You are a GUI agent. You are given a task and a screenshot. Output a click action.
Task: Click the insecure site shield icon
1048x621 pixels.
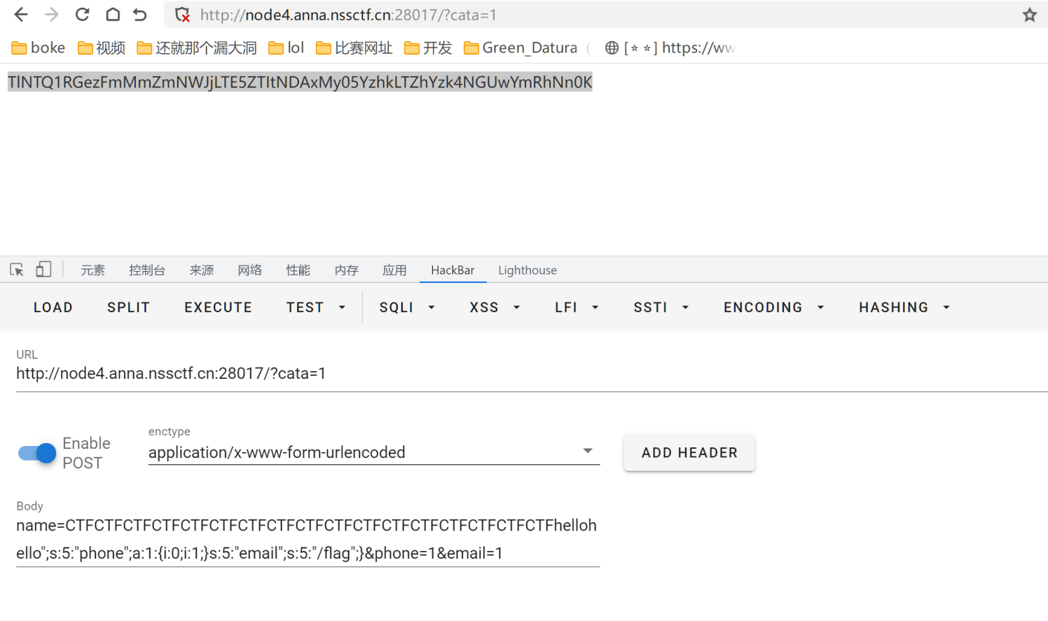(x=182, y=15)
